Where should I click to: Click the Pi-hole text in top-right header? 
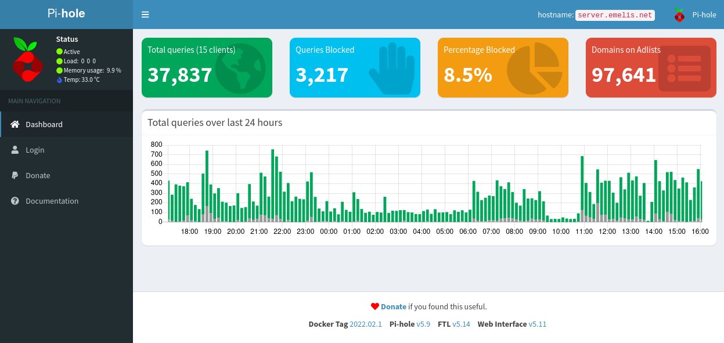click(x=704, y=15)
